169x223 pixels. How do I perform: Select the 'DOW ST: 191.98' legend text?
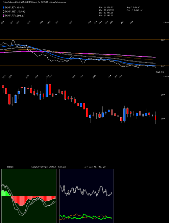click(x=15, y=7)
